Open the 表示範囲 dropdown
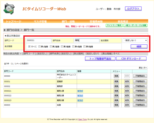This screenshot has height=123, width=154. [x=135, y=40]
